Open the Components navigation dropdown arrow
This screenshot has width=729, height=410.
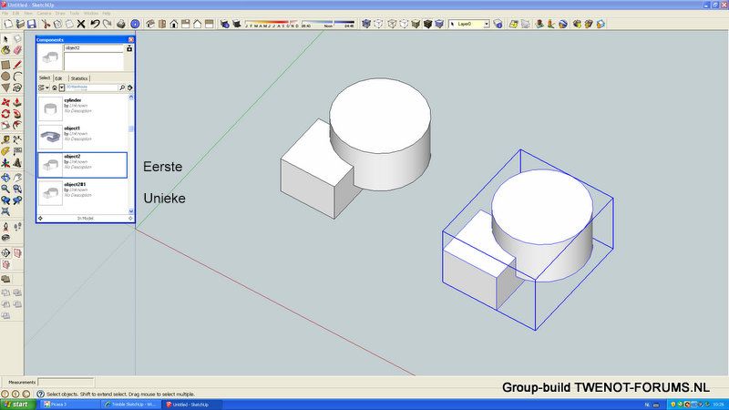click(61, 87)
